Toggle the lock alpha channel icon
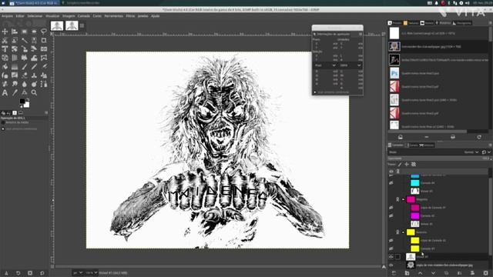The width and height of the screenshot is (493, 277). click(414, 164)
